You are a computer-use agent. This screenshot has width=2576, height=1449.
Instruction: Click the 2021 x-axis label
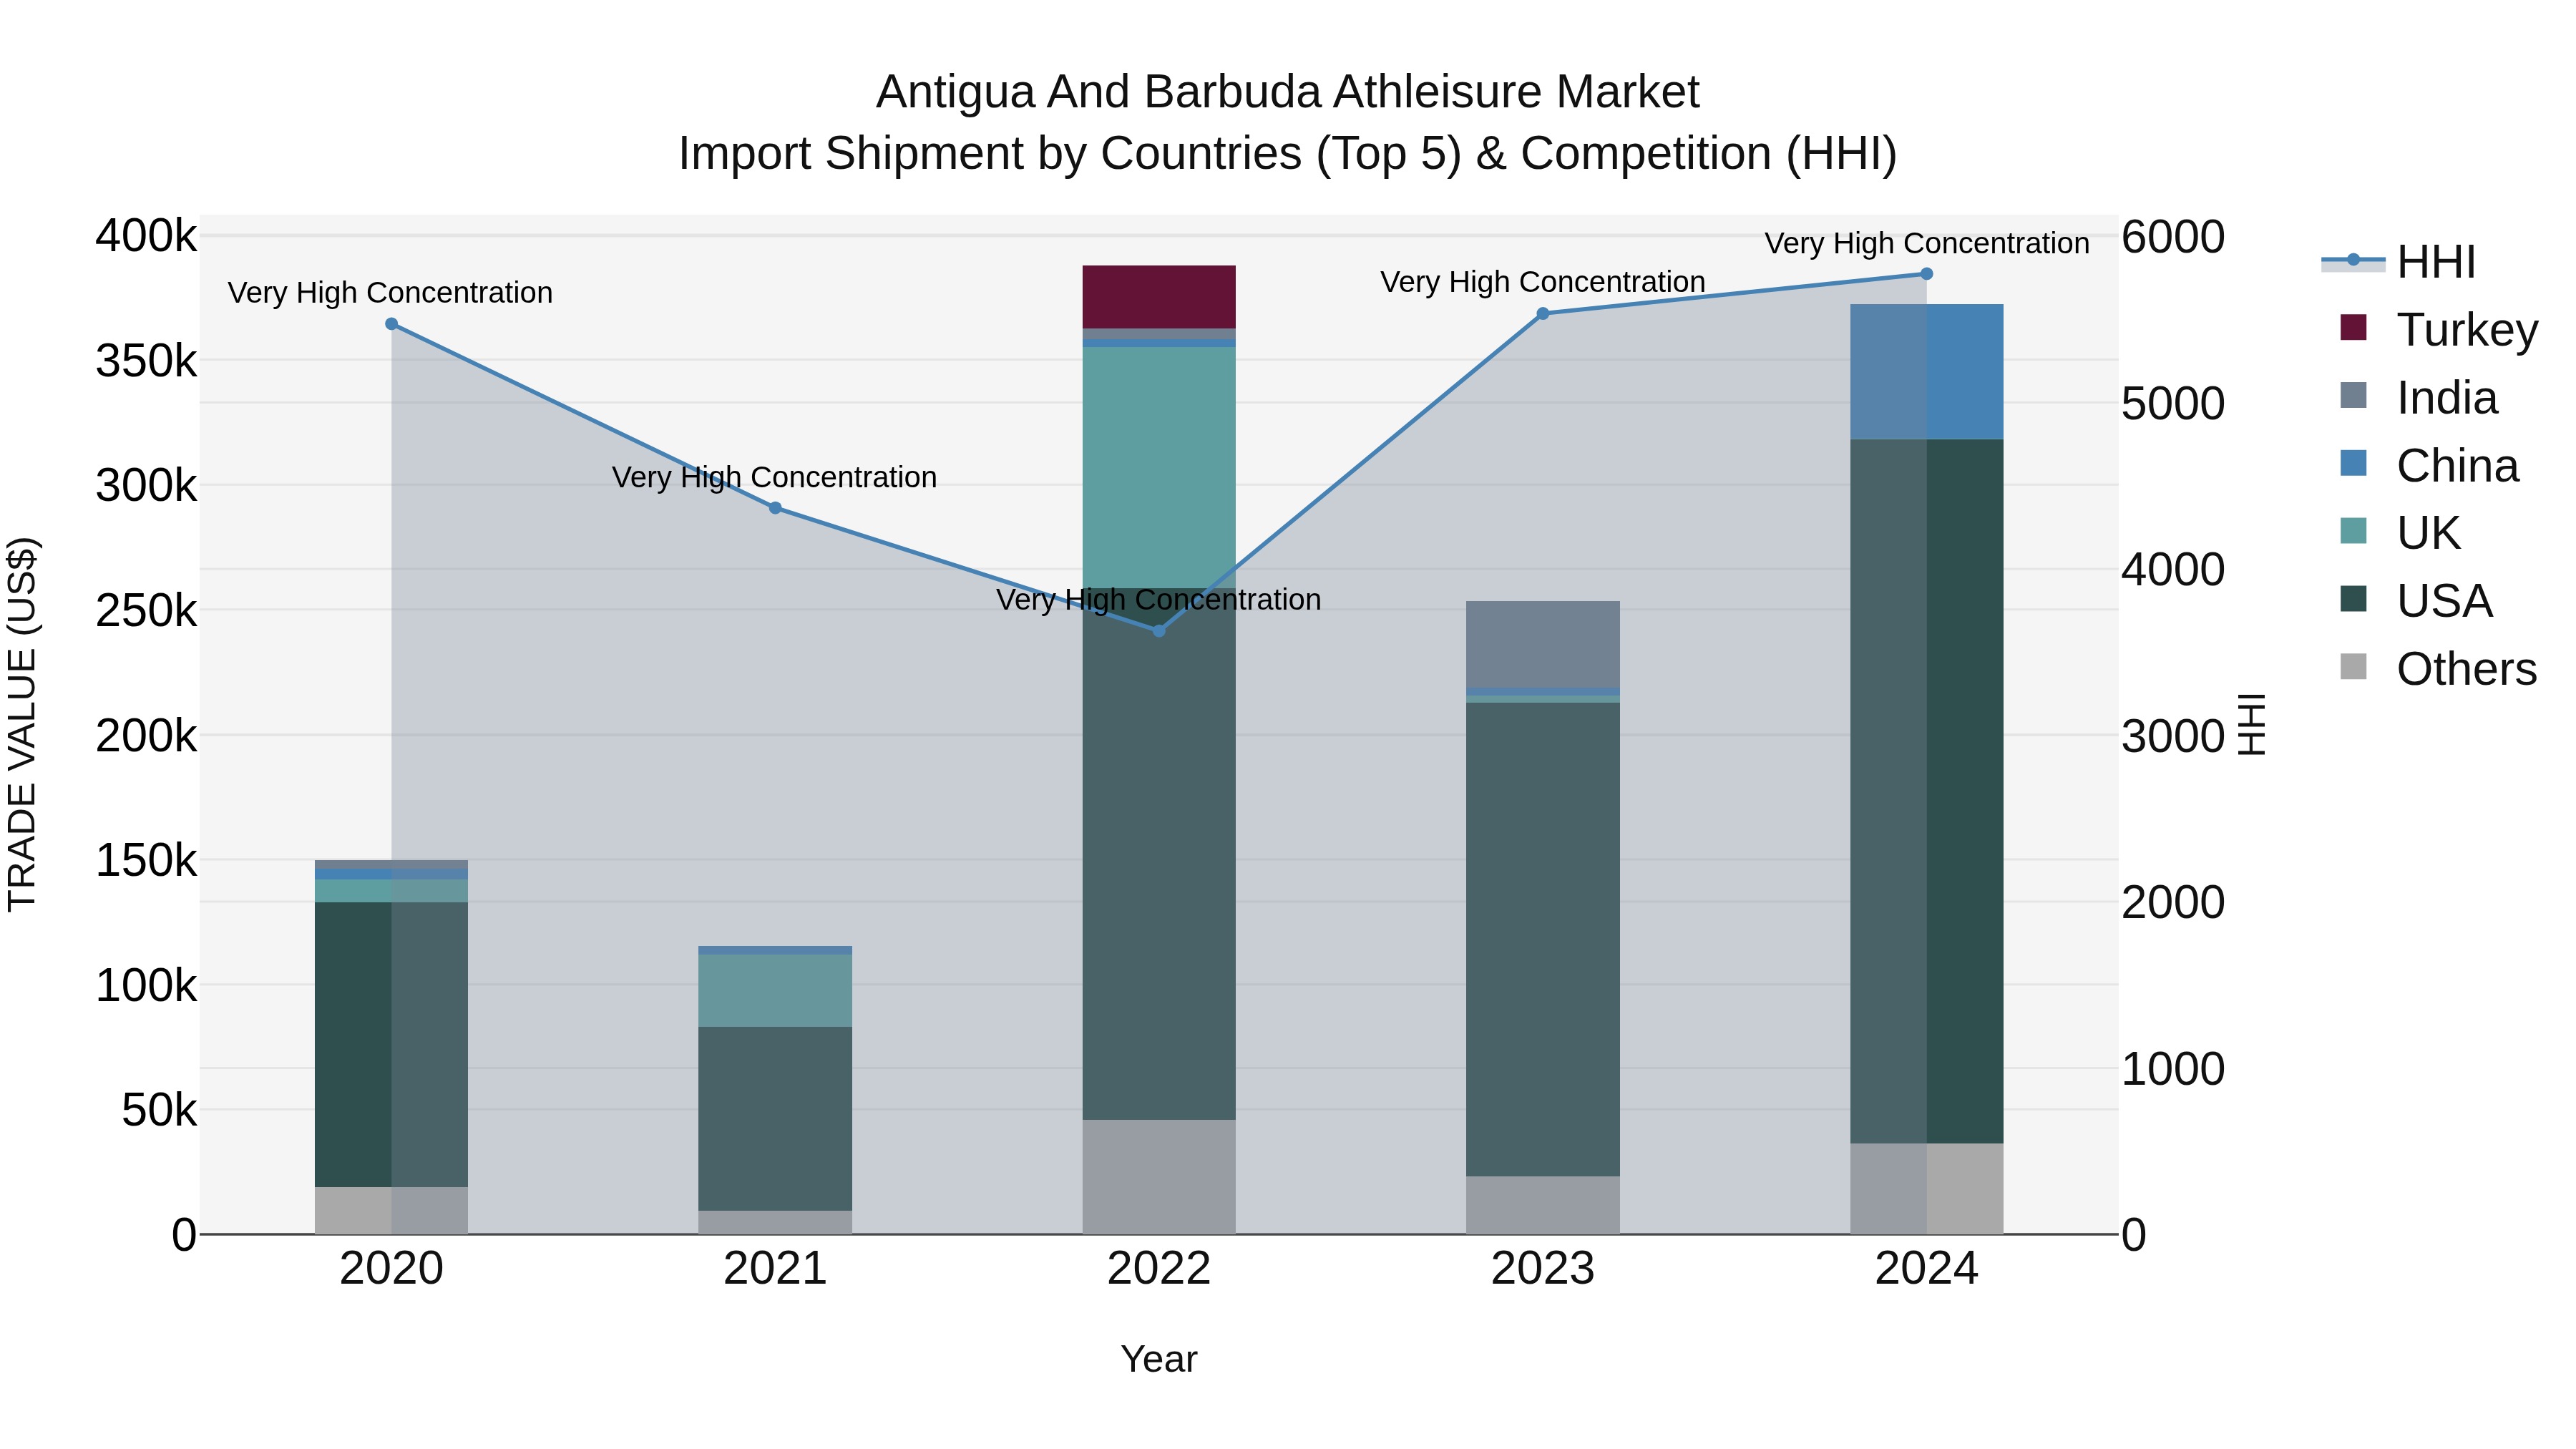[775, 1269]
